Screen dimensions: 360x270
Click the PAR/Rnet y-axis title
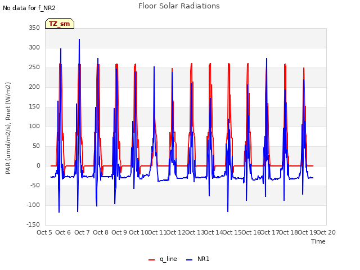(8, 128)
